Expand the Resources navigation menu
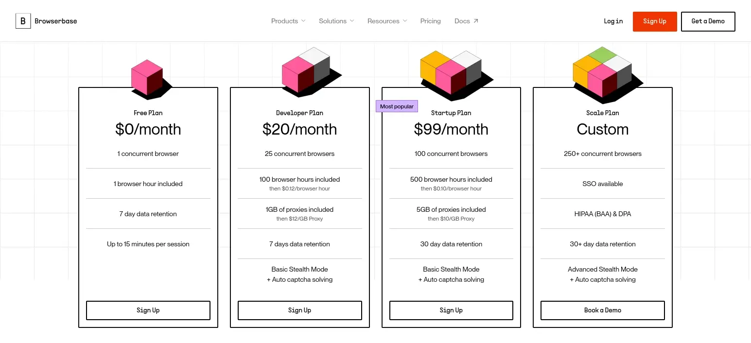 pos(387,21)
